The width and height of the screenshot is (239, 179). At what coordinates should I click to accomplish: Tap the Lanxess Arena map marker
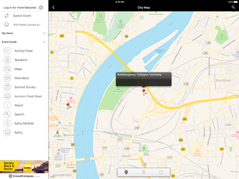point(144,148)
